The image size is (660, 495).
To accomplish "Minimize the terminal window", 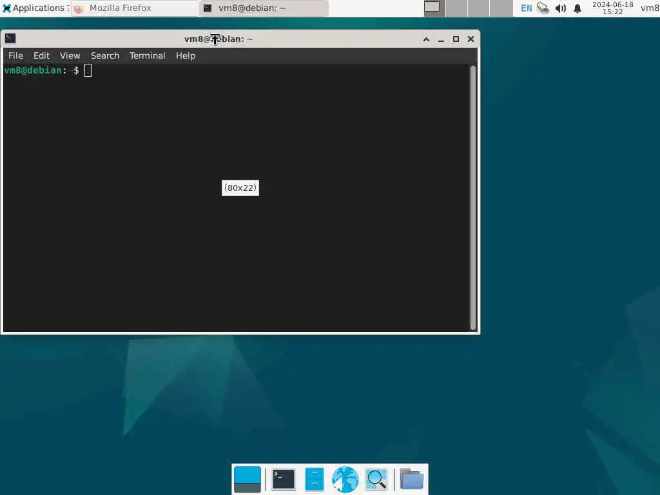I will pyautogui.click(x=441, y=39).
